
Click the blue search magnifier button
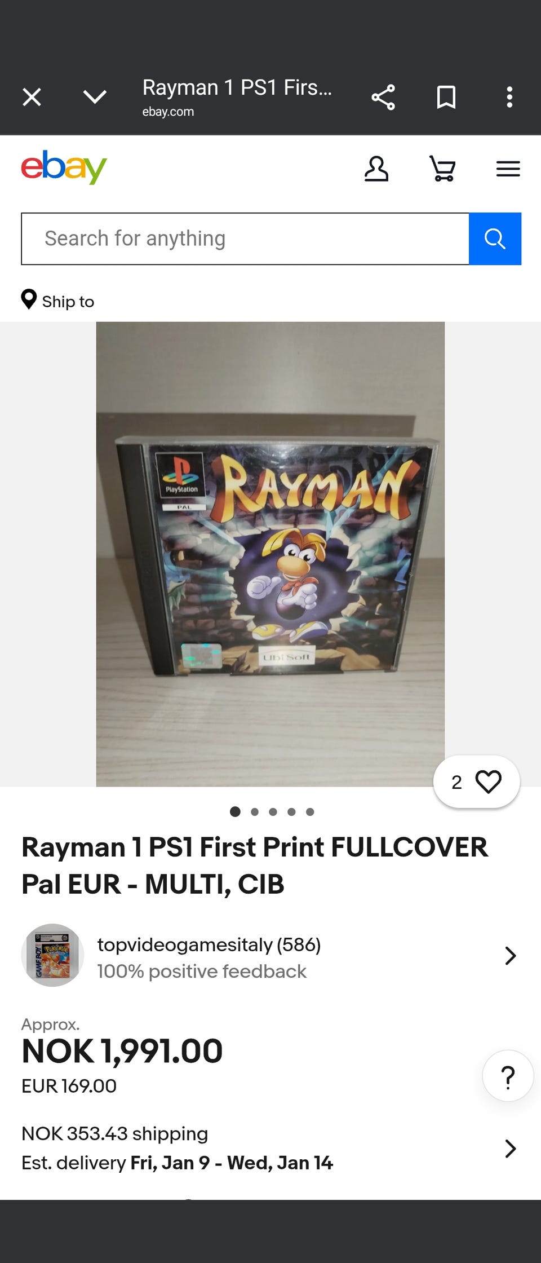point(495,239)
